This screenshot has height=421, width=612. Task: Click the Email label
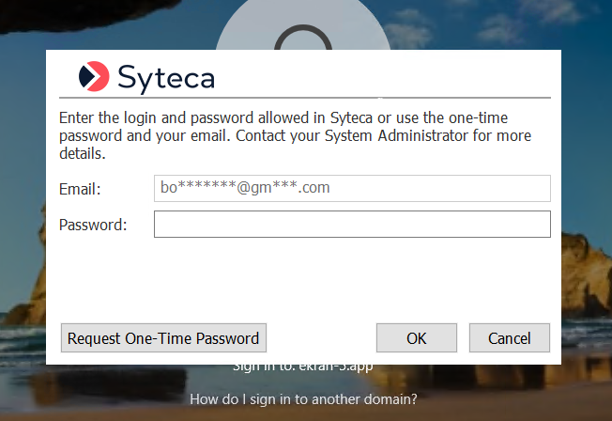pos(80,189)
